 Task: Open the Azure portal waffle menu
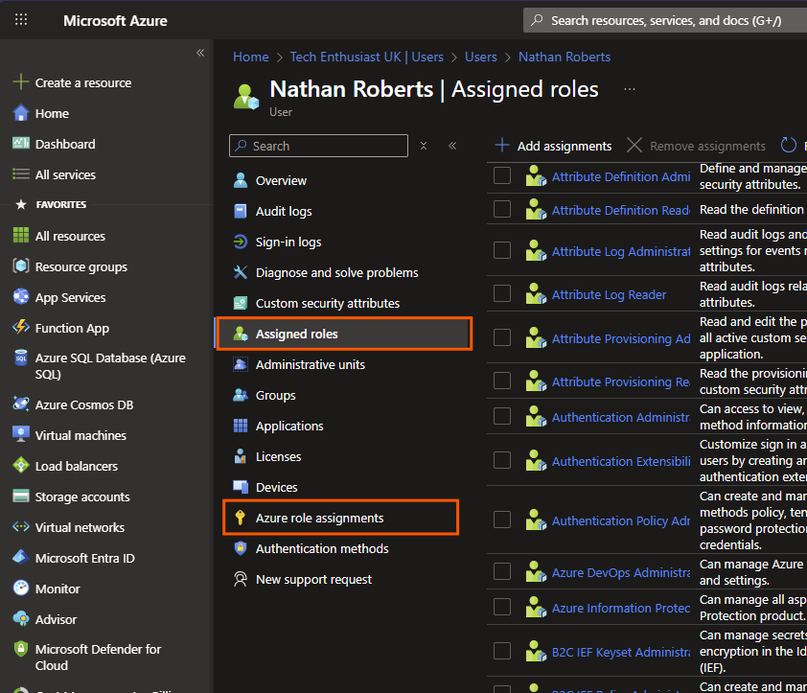[21, 20]
